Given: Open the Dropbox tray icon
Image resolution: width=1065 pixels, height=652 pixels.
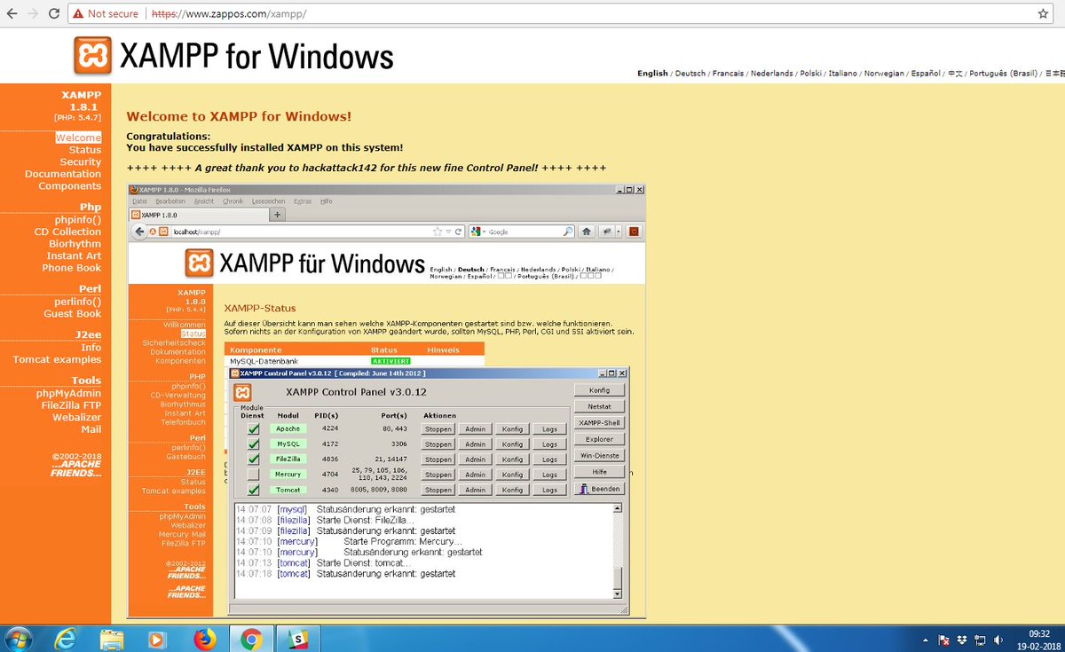Looking at the screenshot, I should (x=963, y=639).
